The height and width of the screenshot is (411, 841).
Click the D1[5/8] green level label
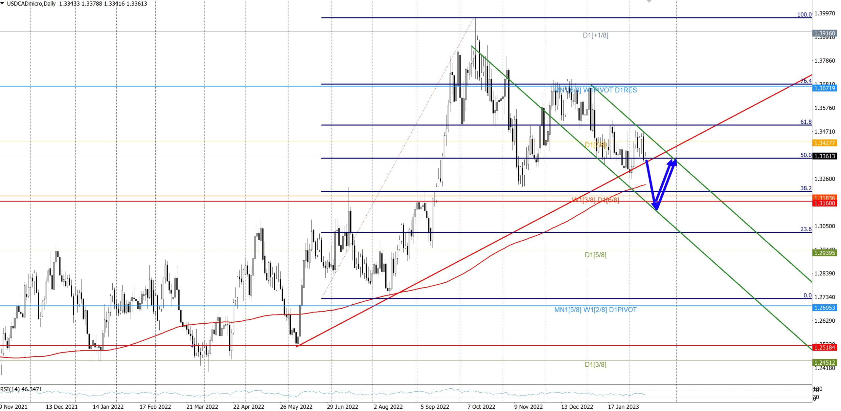(595, 255)
